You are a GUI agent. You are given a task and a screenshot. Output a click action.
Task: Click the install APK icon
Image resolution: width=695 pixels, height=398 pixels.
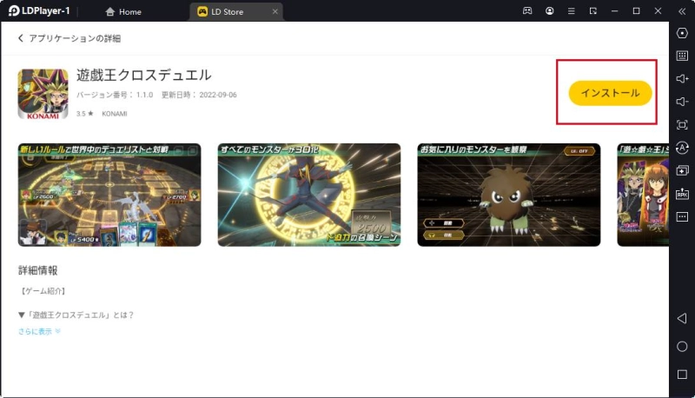[x=682, y=194]
